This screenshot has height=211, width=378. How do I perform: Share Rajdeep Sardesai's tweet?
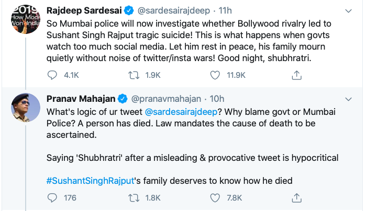(x=296, y=75)
